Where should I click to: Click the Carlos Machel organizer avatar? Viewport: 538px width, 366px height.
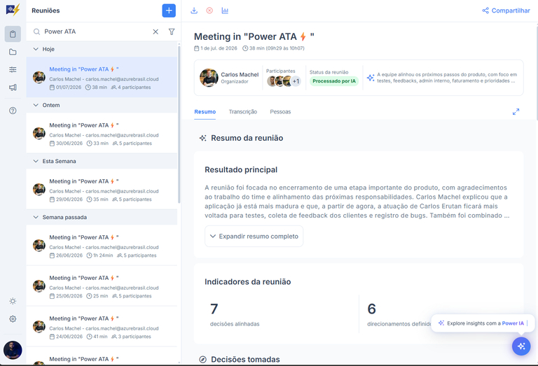(209, 78)
